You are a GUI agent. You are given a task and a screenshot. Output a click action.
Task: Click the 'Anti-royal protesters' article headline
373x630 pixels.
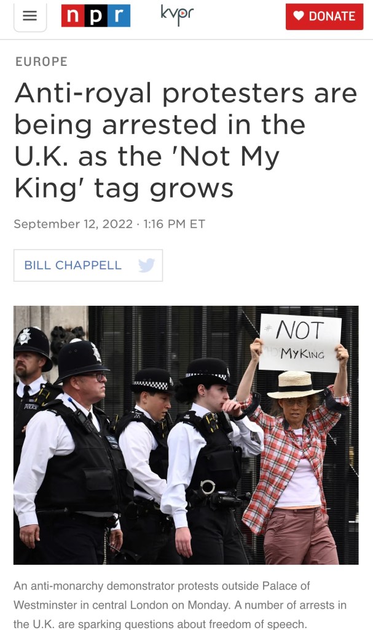[x=186, y=140]
